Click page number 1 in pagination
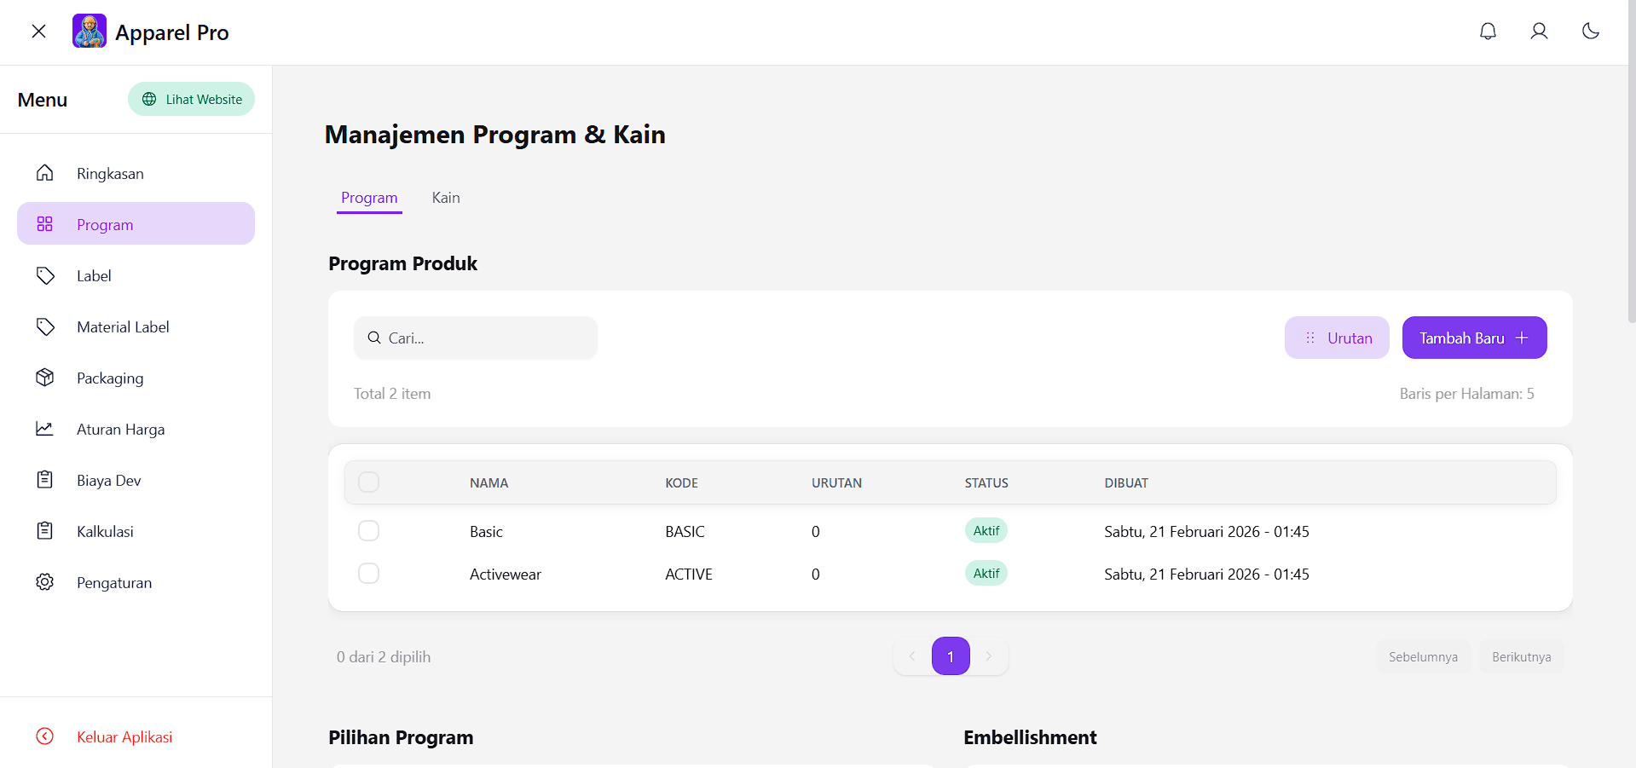 (951, 656)
